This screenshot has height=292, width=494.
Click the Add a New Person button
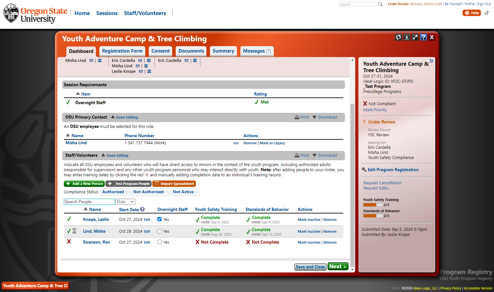tap(84, 184)
